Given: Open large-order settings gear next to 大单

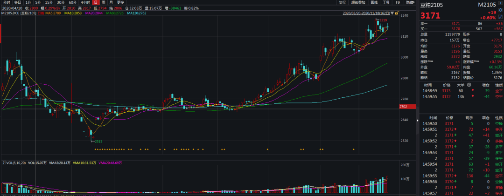Looking at the screenshot, I should click(x=469, y=85).
